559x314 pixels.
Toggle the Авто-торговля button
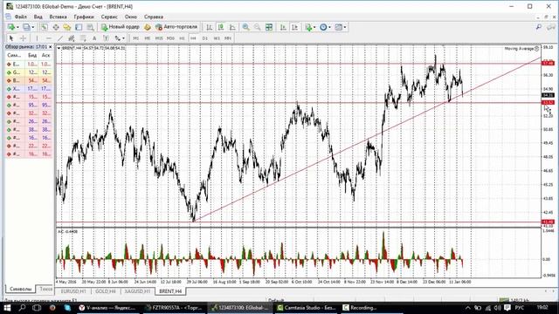[x=176, y=27]
